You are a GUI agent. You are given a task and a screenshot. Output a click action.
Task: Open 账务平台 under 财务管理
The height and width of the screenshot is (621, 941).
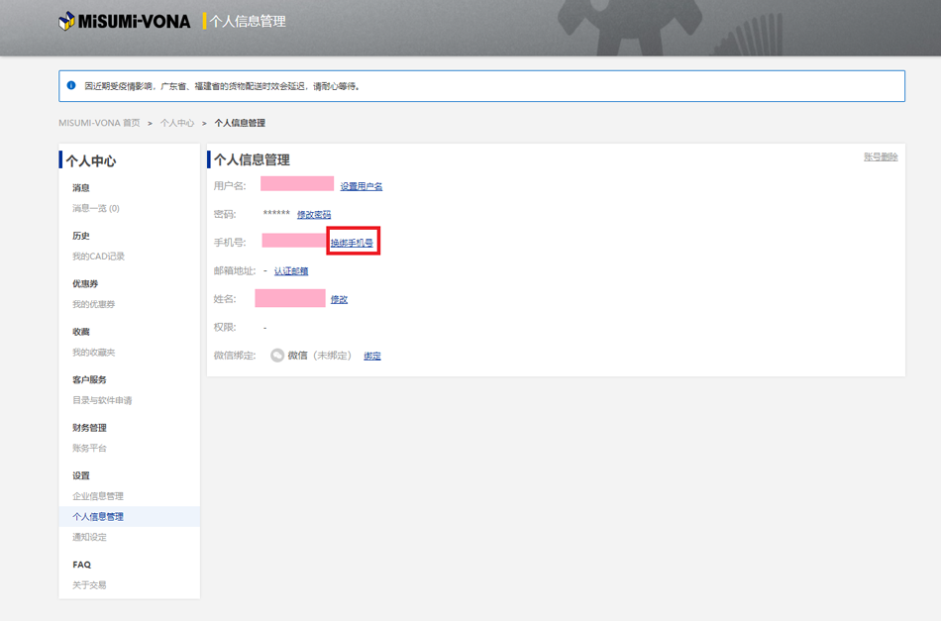(x=89, y=449)
